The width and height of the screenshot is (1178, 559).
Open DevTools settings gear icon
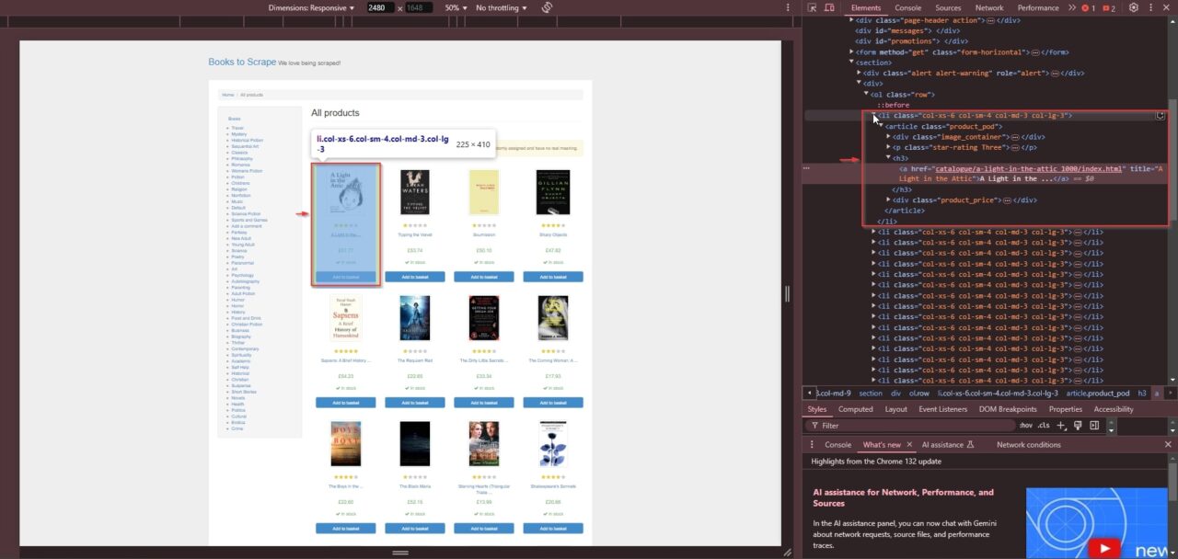tap(1134, 7)
